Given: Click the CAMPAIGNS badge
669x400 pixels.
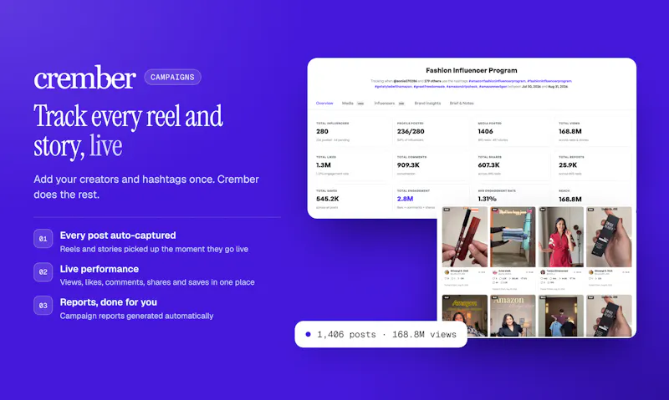Looking at the screenshot, I should pos(172,77).
